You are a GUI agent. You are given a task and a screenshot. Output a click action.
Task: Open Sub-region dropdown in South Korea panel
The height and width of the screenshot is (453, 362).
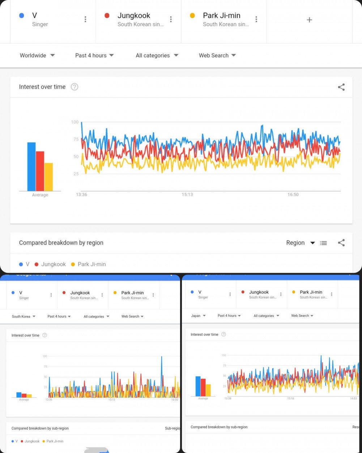click(172, 428)
